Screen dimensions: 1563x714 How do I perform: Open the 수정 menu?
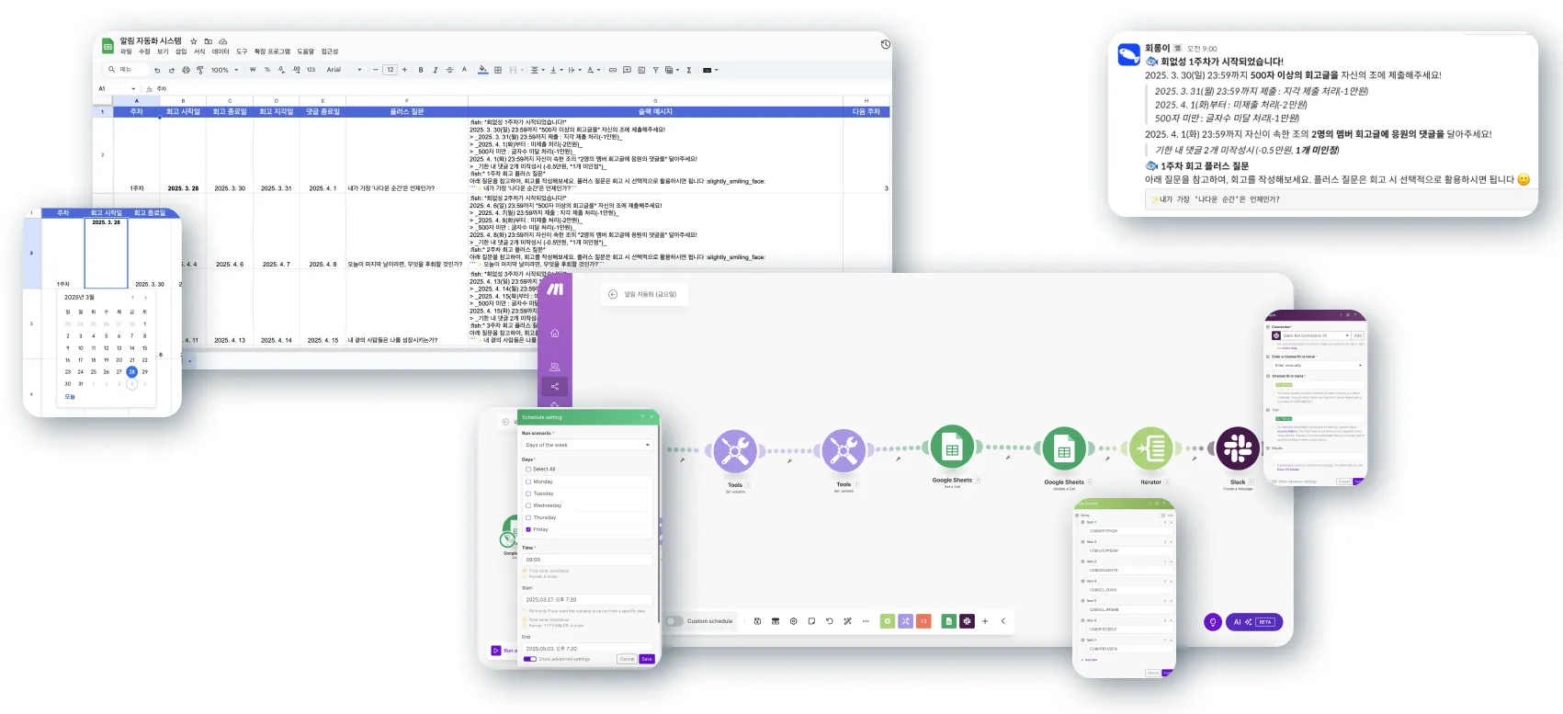click(144, 51)
